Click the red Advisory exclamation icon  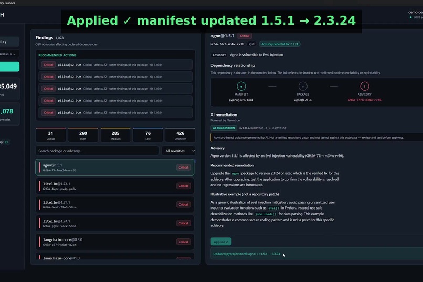coord(364,86)
